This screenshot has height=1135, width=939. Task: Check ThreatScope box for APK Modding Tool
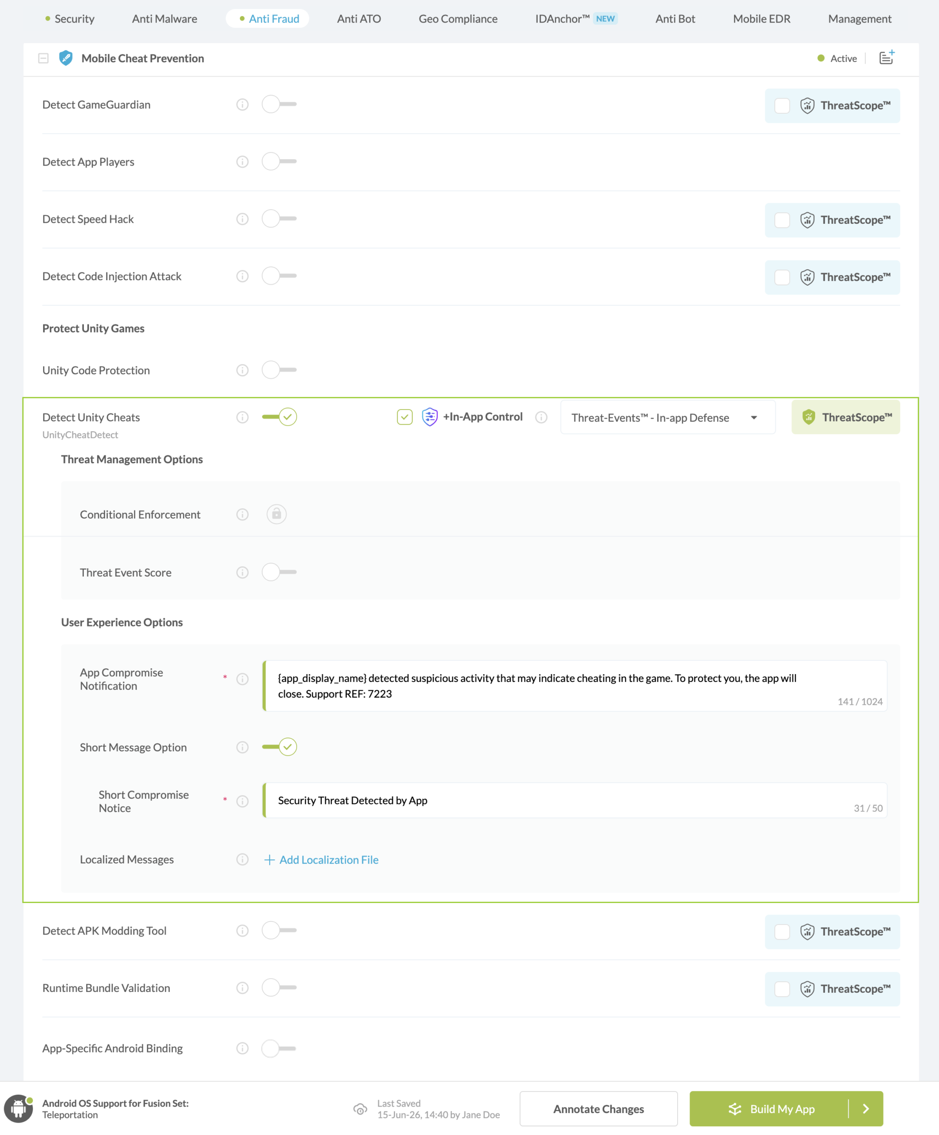coord(782,932)
